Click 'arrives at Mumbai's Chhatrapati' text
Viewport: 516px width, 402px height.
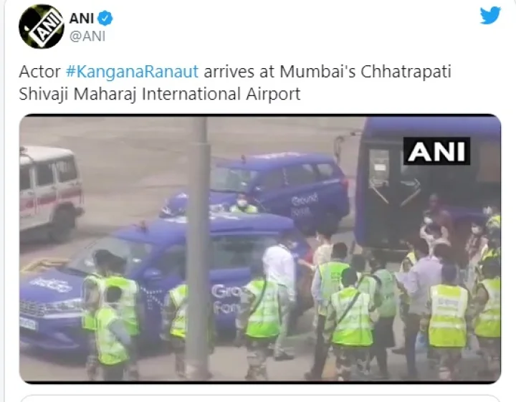click(328, 72)
